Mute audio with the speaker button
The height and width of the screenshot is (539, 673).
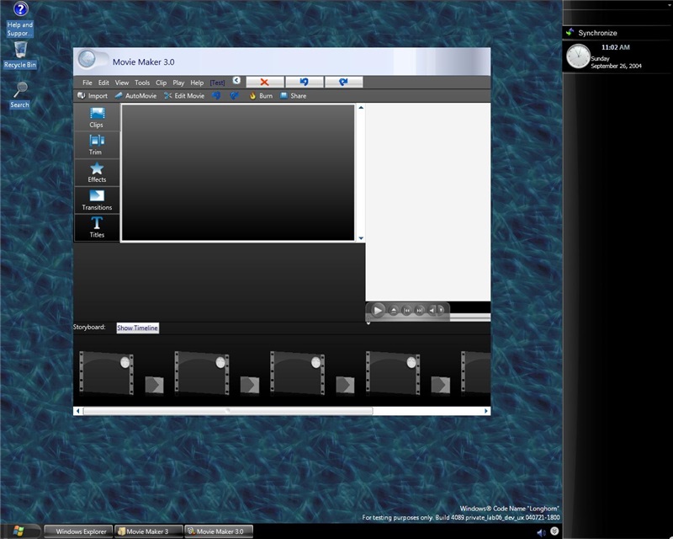[x=432, y=311]
